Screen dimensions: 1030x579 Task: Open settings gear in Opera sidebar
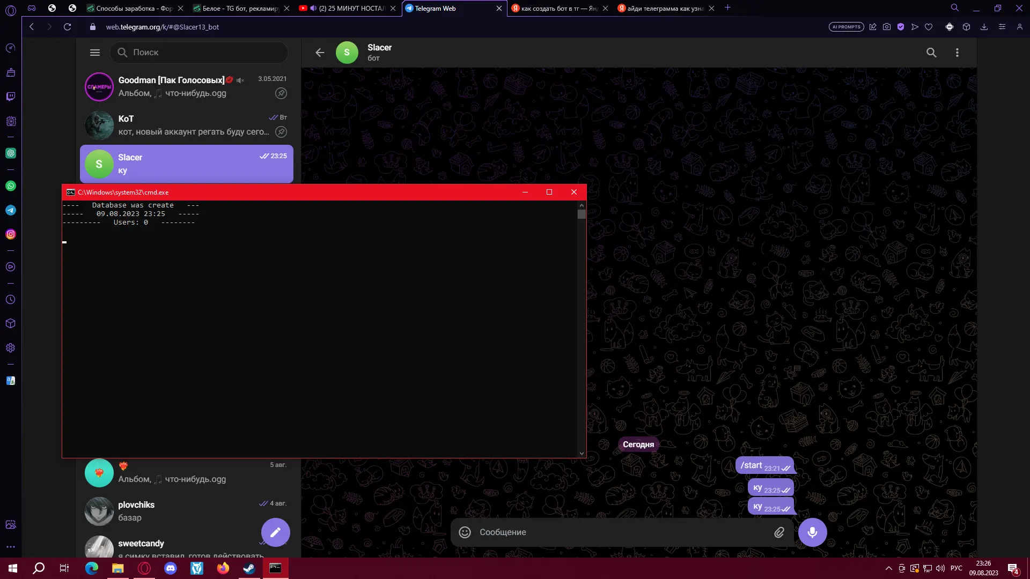click(x=10, y=348)
